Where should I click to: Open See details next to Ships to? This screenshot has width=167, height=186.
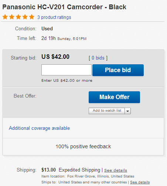(140, 182)
